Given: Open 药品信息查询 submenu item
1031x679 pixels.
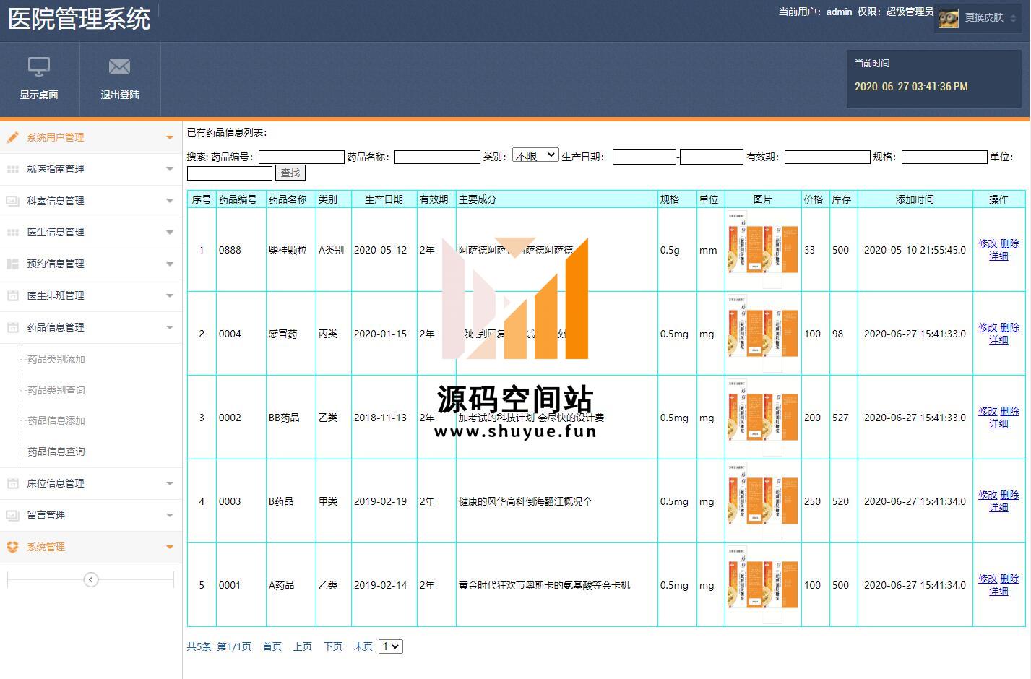Looking at the screenshot, I should 56,451.
